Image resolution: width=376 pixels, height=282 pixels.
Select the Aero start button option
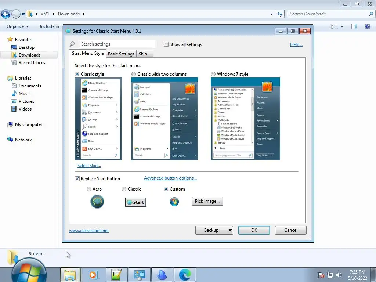pos(89,189)
